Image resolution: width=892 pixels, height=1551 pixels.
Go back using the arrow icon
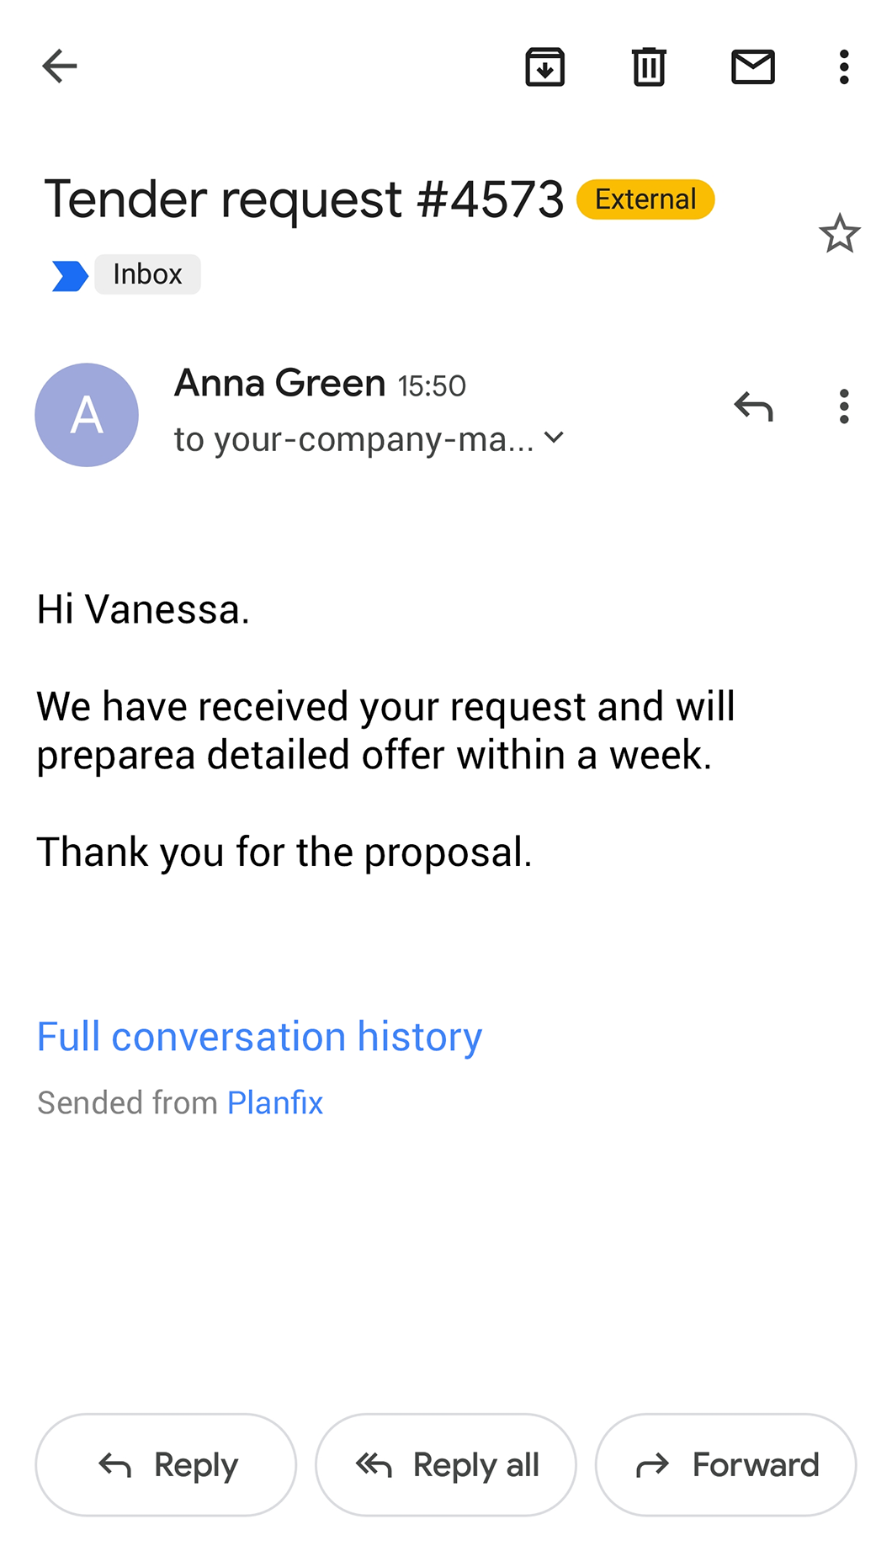tap(60, 66)
